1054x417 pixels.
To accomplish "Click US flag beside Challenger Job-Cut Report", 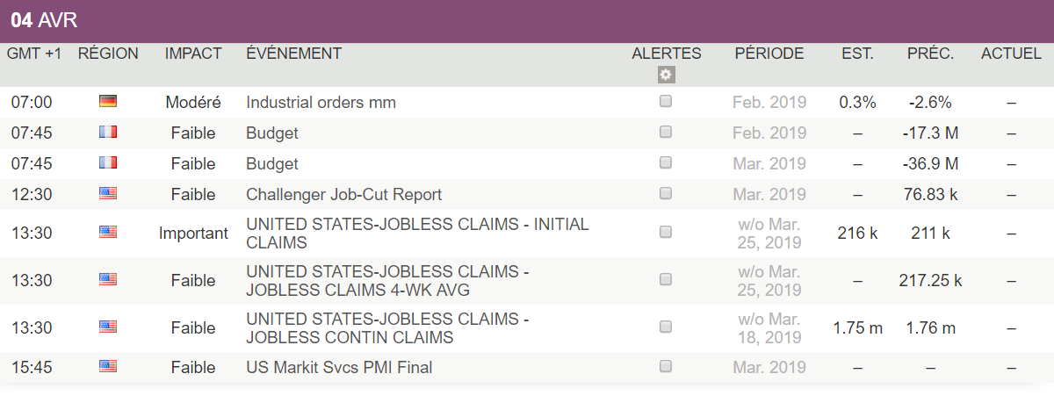I will tap(108, 194).
